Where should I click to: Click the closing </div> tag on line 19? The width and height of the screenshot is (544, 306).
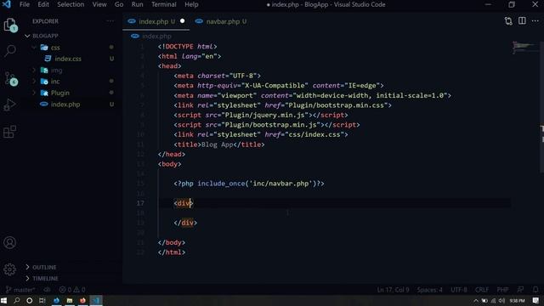click(185, 223)
